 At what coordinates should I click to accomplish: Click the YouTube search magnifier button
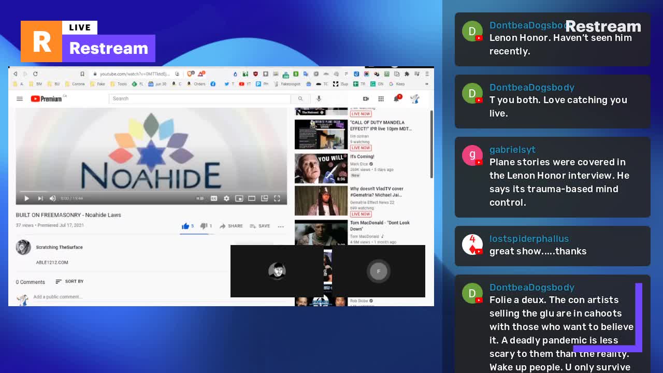click(300, 98)
